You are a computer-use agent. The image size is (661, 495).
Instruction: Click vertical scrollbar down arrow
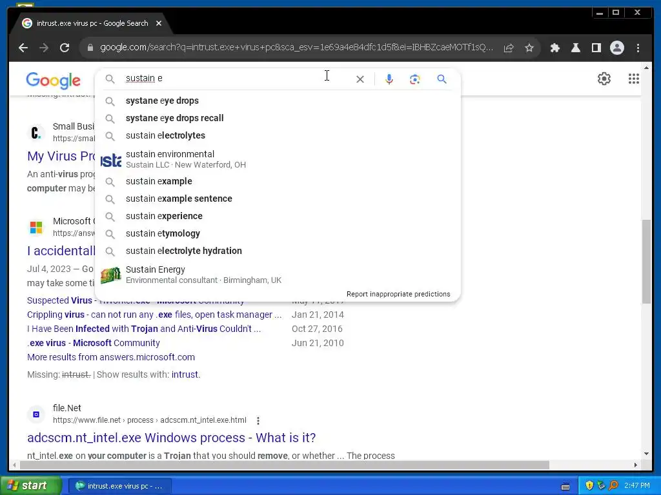[x=646, y=454]
